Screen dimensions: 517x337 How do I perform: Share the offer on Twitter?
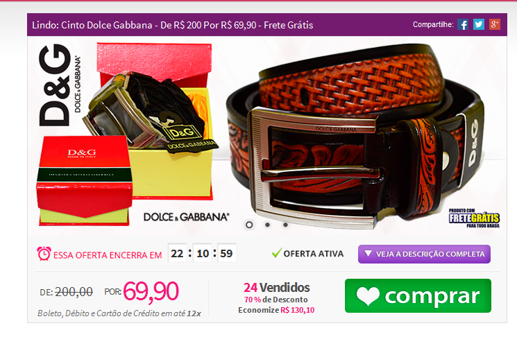pos(478,24)
